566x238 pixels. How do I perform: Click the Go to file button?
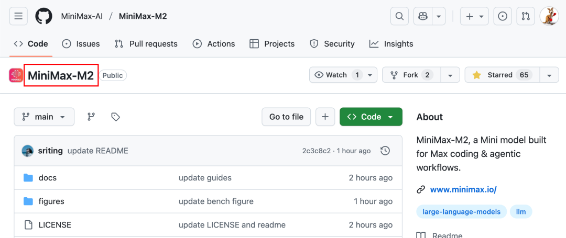tap(286, 117)
